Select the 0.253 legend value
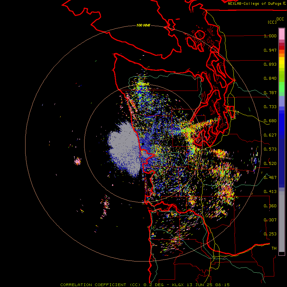Image resolution: width=287 pixels, height=287 pixels. [x=270, y=234]
